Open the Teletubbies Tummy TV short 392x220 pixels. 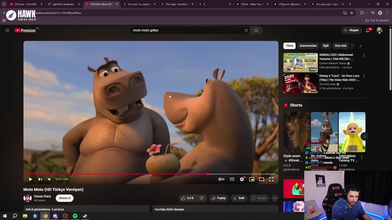pos(352,132)
